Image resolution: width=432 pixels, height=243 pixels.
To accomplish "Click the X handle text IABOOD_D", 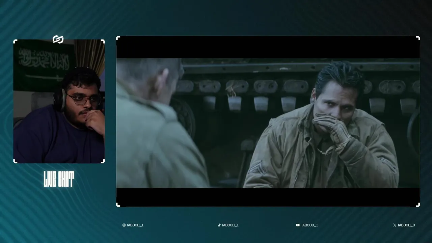I will click(x=406, y=225).
